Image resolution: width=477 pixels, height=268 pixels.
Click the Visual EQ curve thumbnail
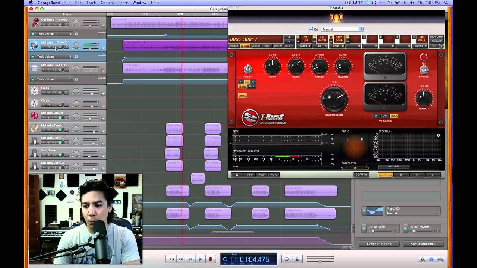click(x=375, y=211)
